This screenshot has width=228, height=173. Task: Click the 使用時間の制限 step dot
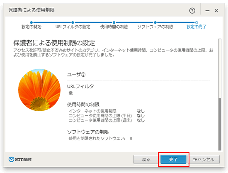(x=114, y=22)
